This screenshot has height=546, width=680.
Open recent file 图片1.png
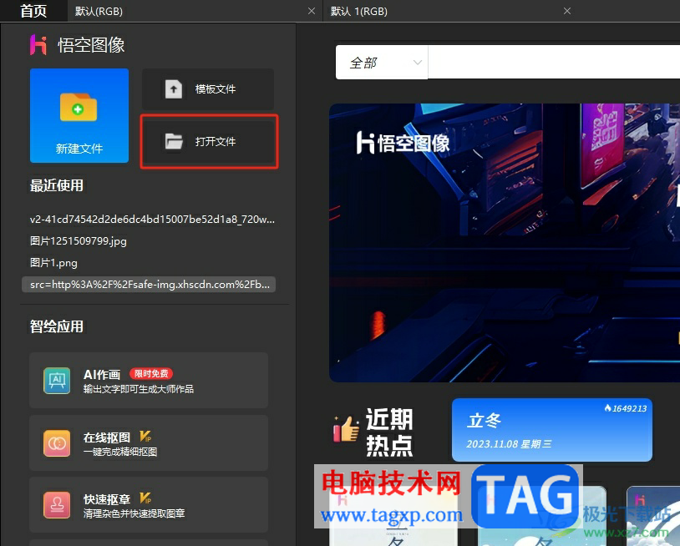coord(53,263)
